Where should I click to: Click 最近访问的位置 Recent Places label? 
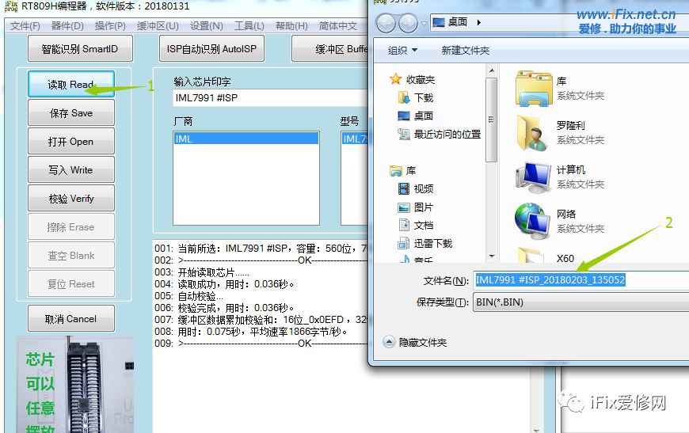[x=447, y=135]
